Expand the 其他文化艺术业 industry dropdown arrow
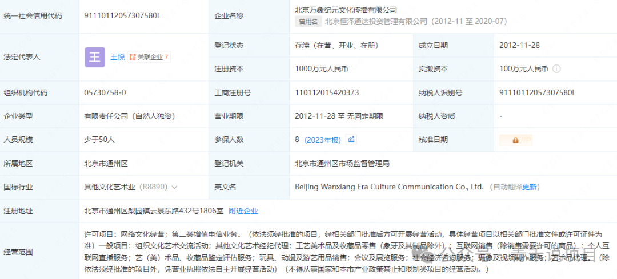This screenshot has width=617, height=279. point(175,188)
